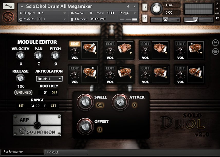Open the Articulation dropdown showing Brush 1
The image size is (220, 157).
pyautogui.click(x=49, y=79)
